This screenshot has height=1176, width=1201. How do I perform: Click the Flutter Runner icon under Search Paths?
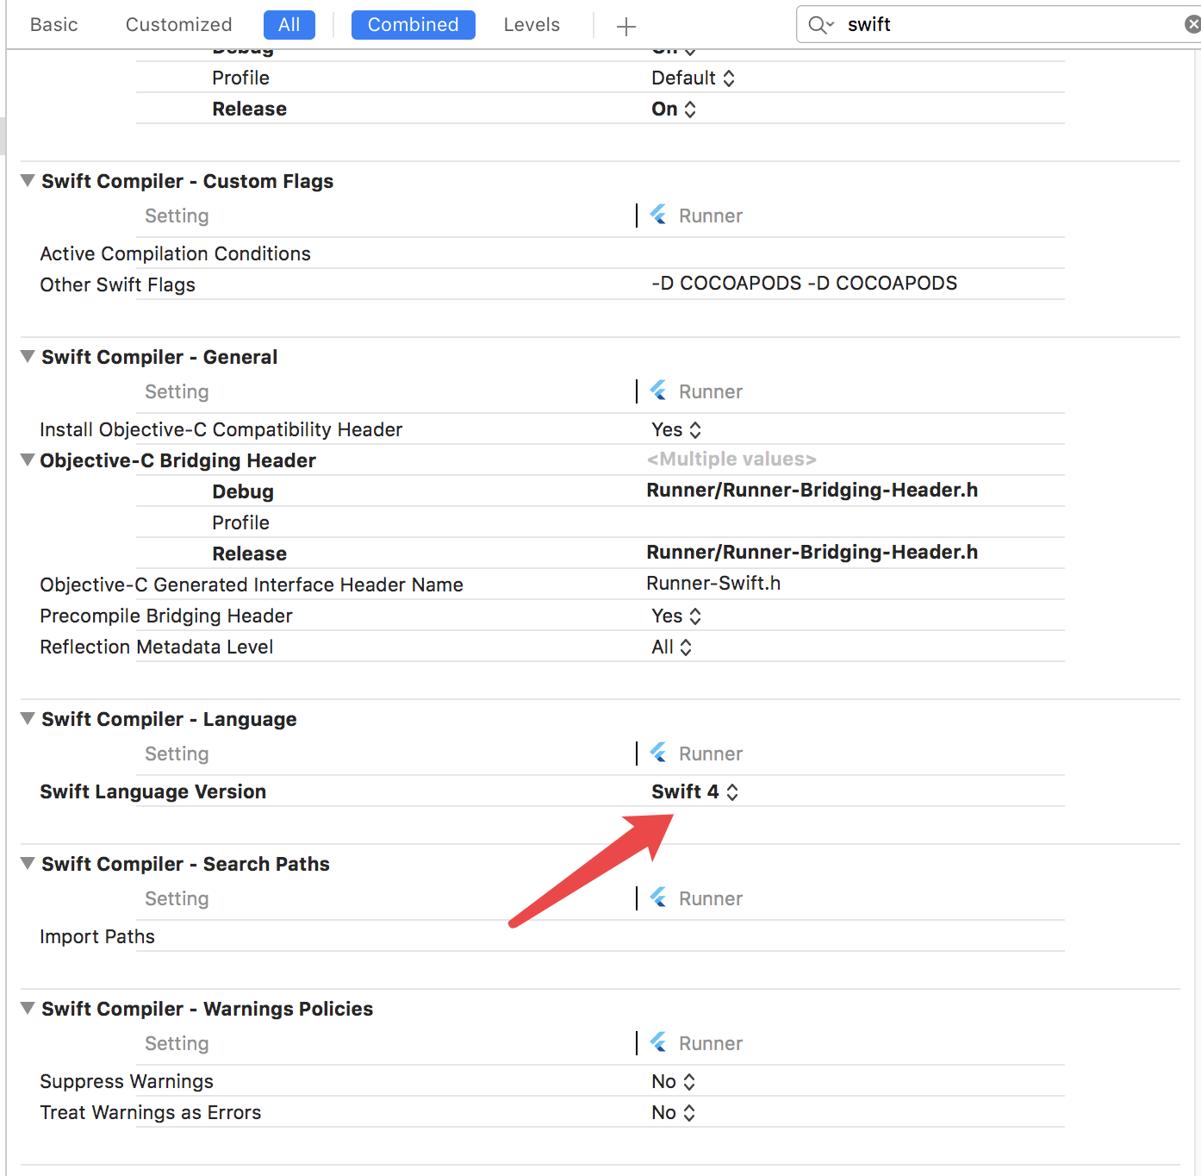(658, 898)
